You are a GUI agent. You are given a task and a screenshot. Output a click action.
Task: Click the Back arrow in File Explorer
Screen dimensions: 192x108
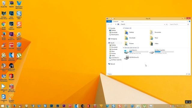pyautogui.click(x=108, y=25)
